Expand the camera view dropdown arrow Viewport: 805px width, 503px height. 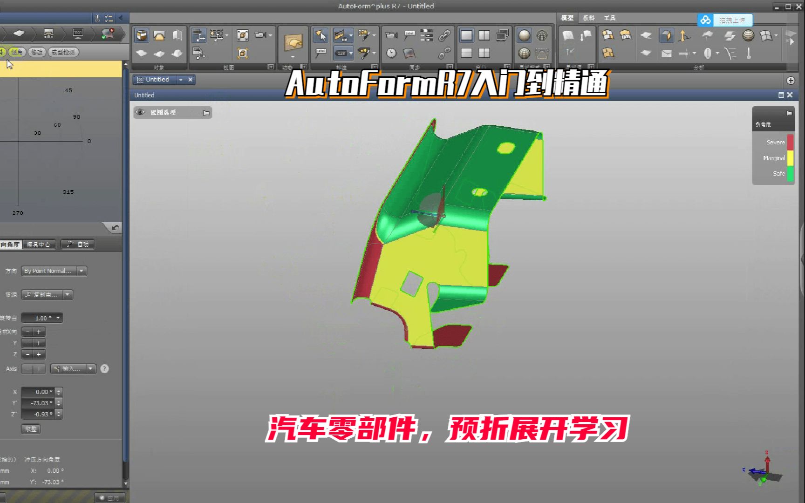(x=270, y=35)
